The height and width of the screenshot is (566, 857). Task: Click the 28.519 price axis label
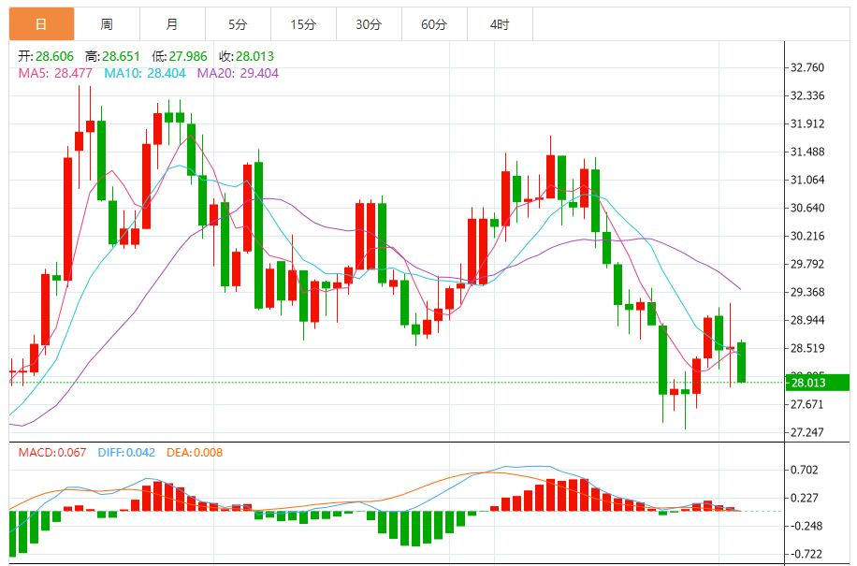(807, 348)
